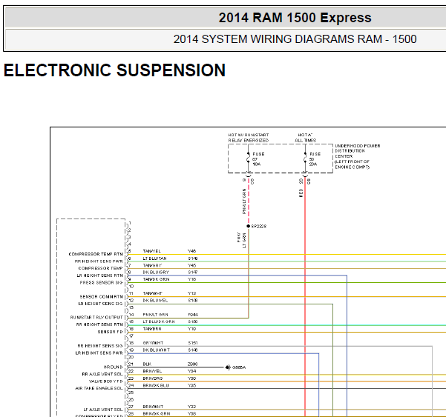The height and width of the screenshot is (417, 446).
Task: Click "AIR TAKE ENABLE SOL" pin label
Action: point(99,388)
